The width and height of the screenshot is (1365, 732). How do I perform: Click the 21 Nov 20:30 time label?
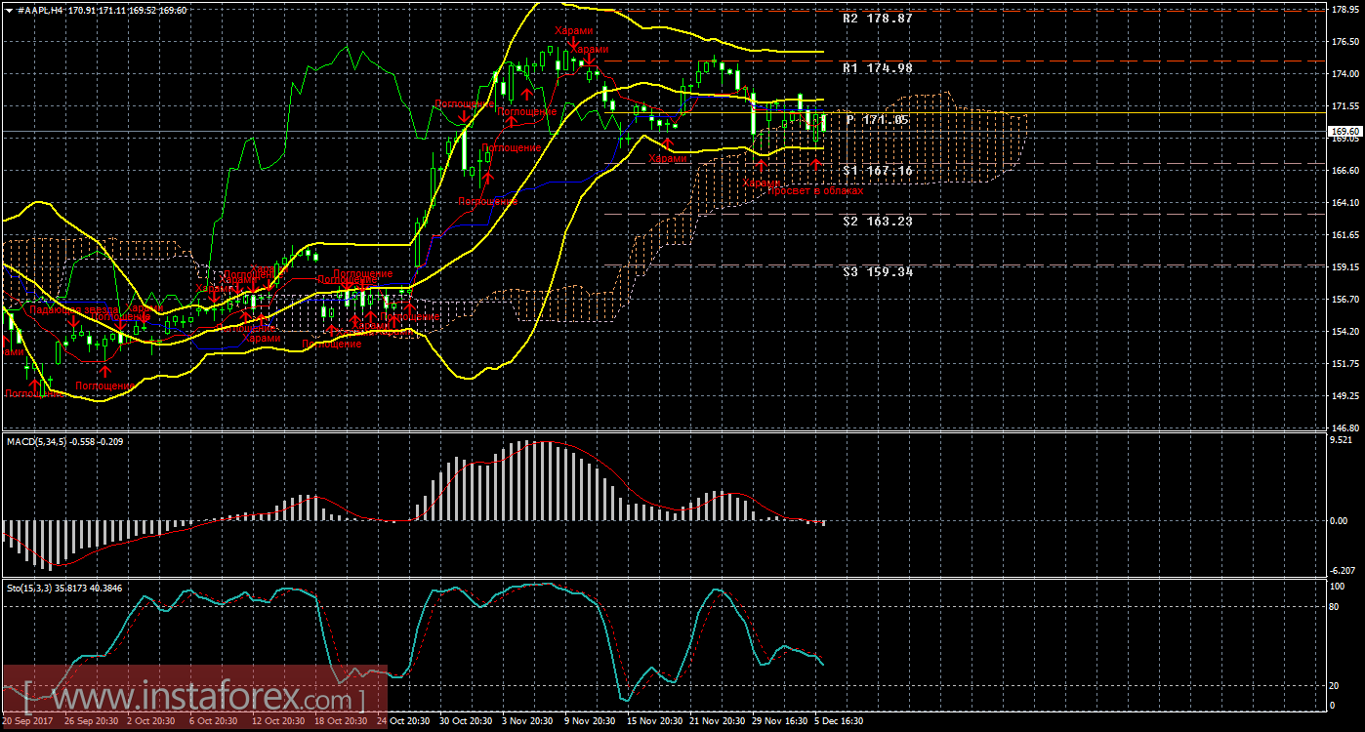click(x=718, y=721)
